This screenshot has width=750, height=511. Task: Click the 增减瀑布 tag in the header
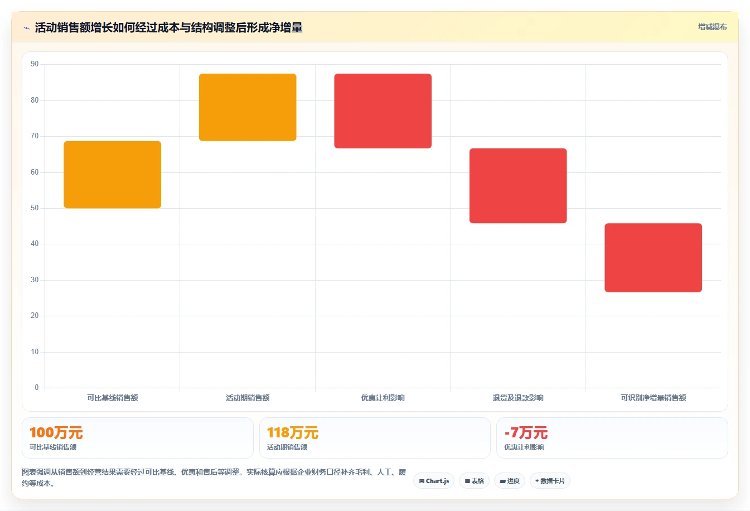click(712, 27)
